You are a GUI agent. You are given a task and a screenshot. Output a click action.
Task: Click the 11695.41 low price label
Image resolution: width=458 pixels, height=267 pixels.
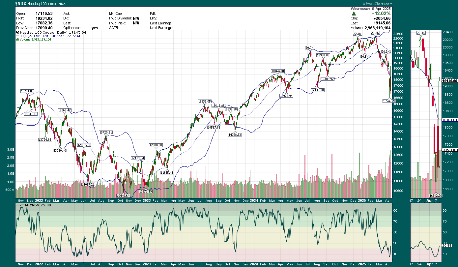pos(167,172)
